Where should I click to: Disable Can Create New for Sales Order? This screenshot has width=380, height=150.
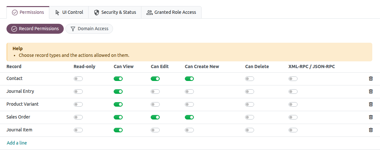point(189,117)
